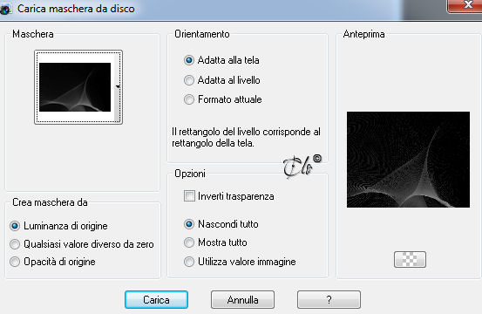482x314 pixels.
Task: Click the mask thumbnail in Maschera box
Action: (75, 87)
